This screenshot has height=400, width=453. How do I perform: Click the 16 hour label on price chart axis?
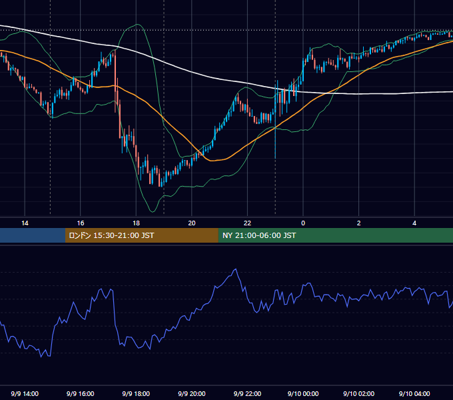coord(81,223)
